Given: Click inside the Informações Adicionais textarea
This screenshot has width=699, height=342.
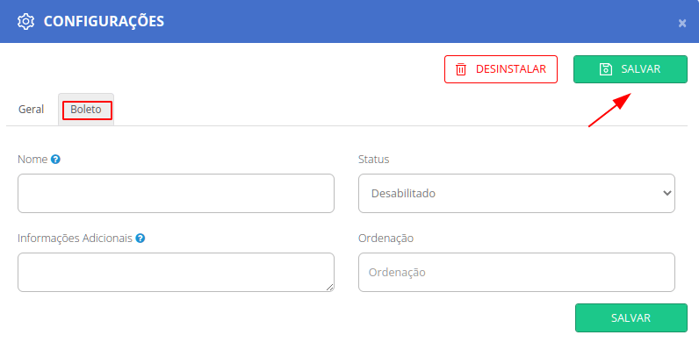Looking at the screenshot, I should 176,273.
